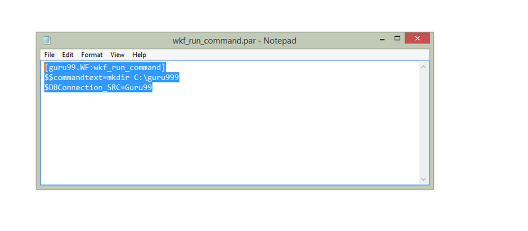Screen dimensions: 528x231
Task: Click the Notepad icon in title bar
Action: (x=46, y=41)
